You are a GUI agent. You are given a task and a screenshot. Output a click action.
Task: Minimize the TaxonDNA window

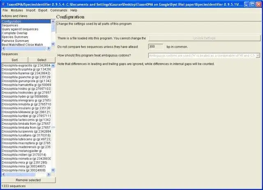[247, 4]
